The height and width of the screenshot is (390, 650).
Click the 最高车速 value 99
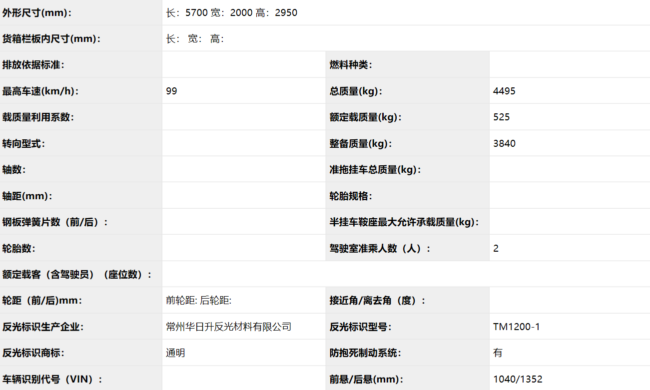171,91
